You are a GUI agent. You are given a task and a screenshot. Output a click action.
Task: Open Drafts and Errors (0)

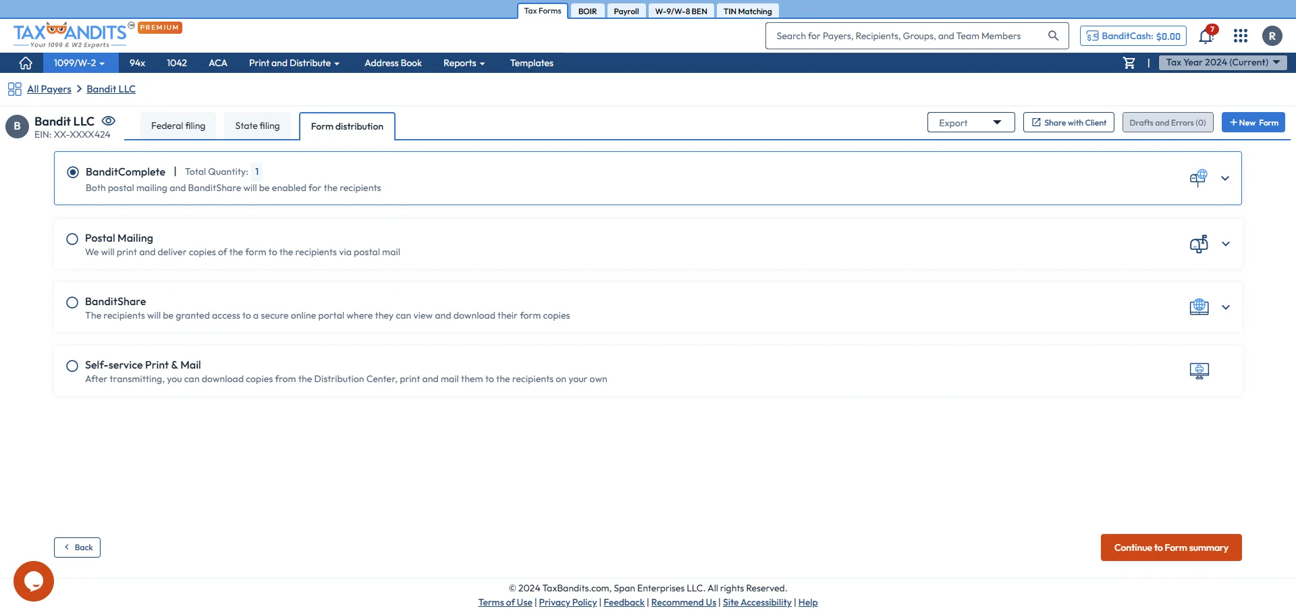tap(1168, 122)
